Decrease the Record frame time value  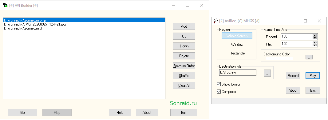[314, 38]
